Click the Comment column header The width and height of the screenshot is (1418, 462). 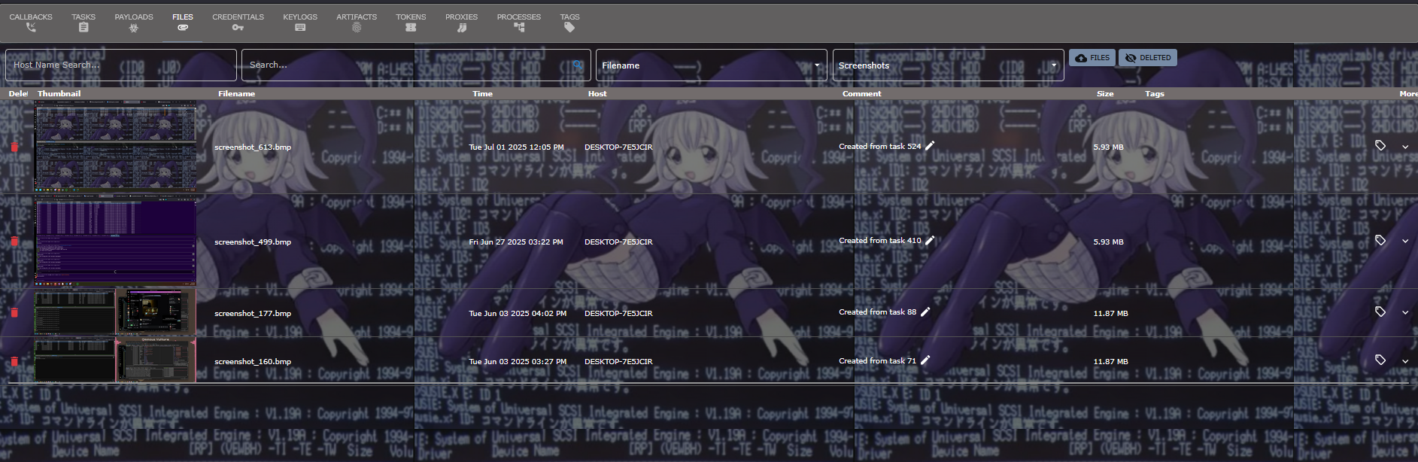tap(861, 94)
